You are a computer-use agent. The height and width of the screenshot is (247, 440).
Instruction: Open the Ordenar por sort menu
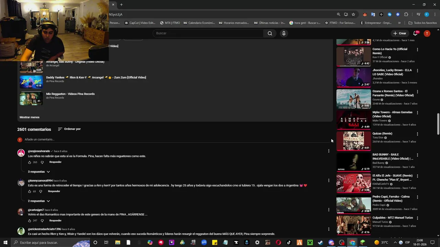pyautogui.click(x=69, y=129)
